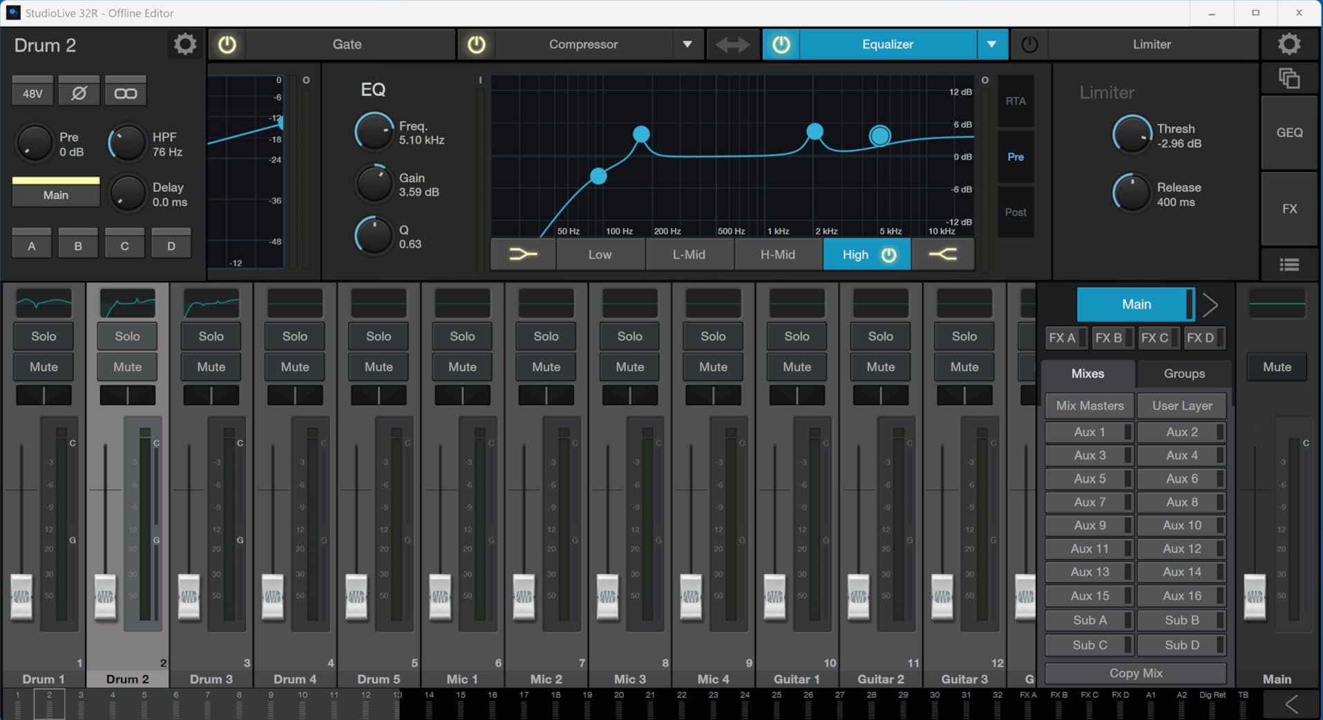This screenshot has height=720, width=1323.
Task: Select the low shelf filter icon
Action: pyautogui.click(x=523, y=255)
